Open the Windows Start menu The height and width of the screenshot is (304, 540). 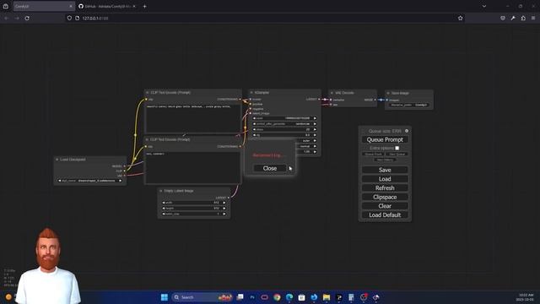click(165, 297)
